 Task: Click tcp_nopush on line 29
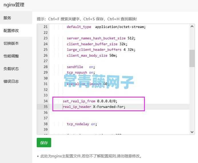77,73
